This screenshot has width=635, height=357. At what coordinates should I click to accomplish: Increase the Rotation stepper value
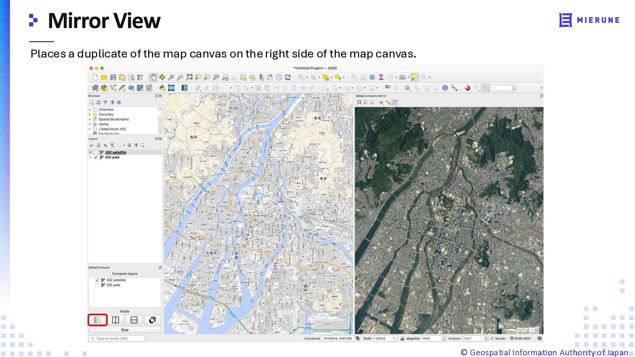tap(486, 337)
